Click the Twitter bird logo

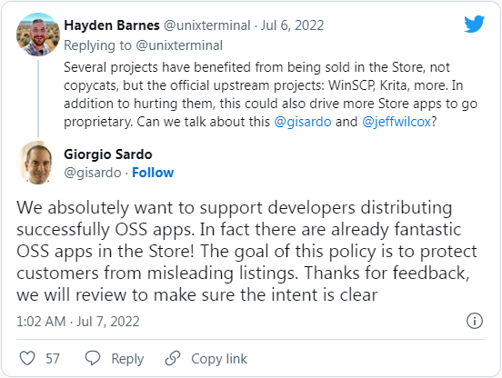click(x=474, y=24)
